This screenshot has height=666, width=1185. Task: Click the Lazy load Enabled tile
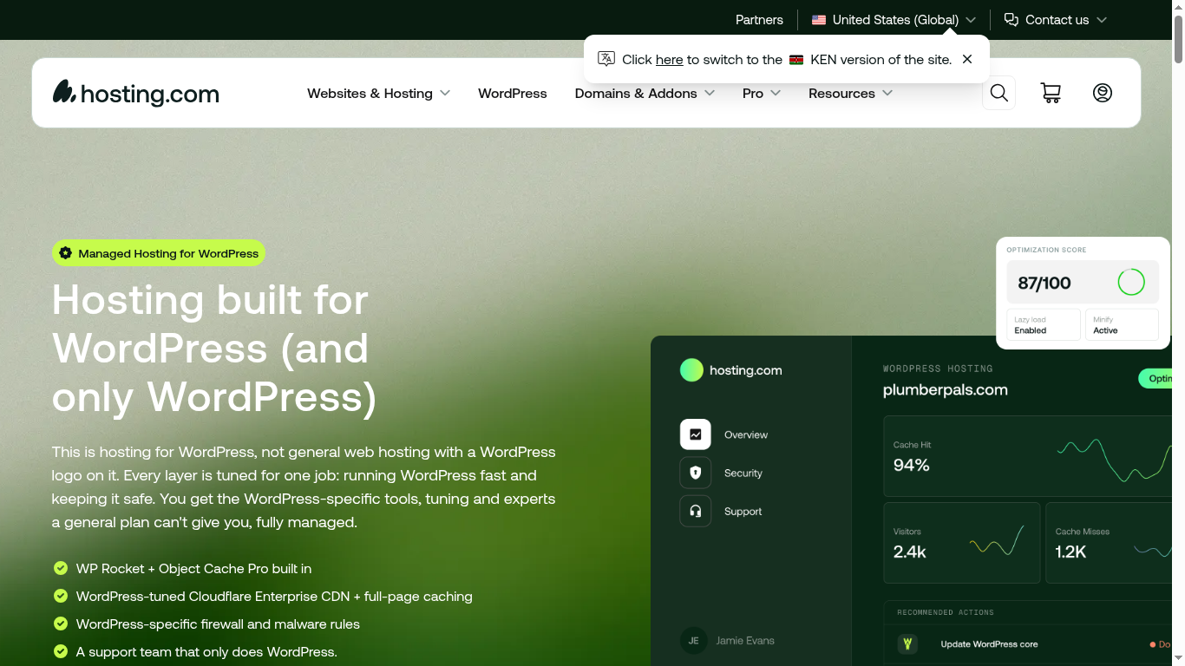(x=1044, y=324)
